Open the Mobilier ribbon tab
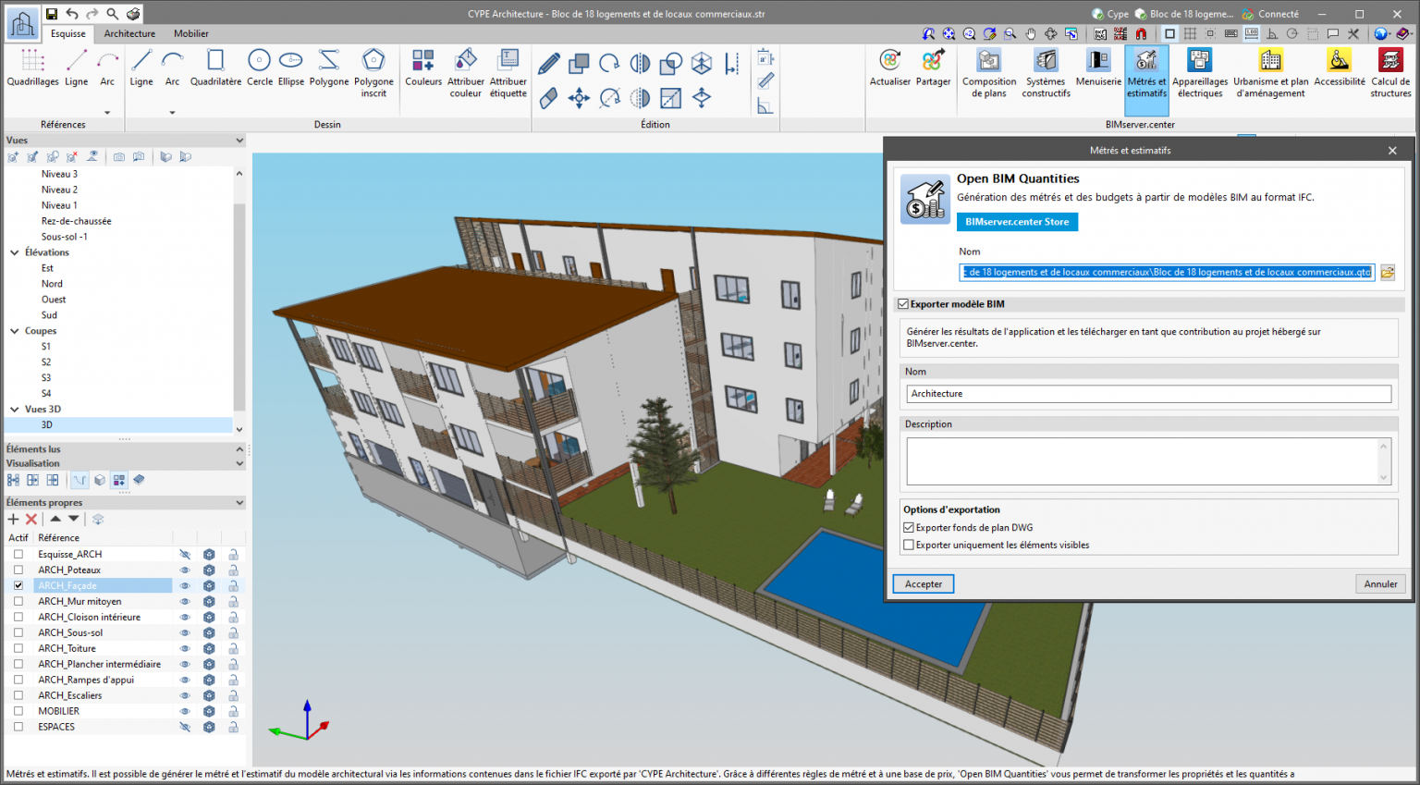 coord(191,33)
